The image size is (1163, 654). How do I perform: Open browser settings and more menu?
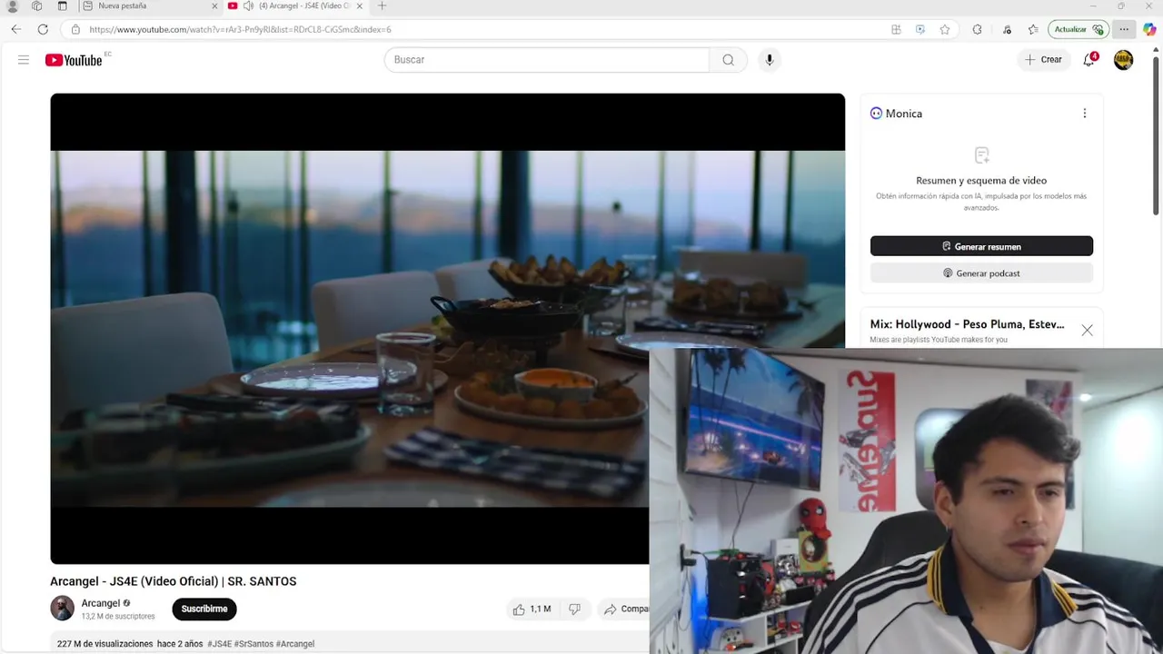coord(1124,29)
